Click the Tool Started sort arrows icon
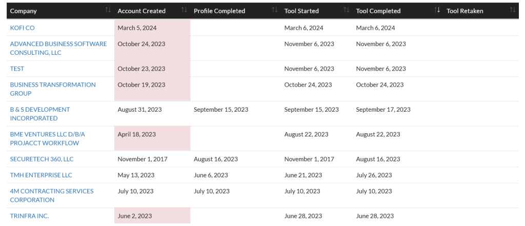Viewport: 525px width, 226px height. coord(347,11)
